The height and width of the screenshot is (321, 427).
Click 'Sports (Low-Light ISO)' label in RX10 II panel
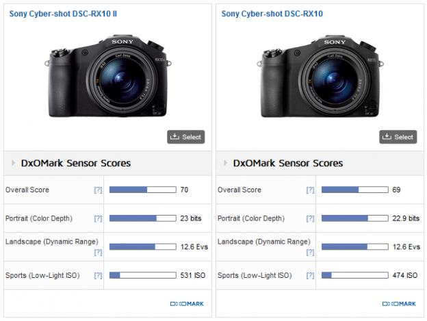(42, 276)
